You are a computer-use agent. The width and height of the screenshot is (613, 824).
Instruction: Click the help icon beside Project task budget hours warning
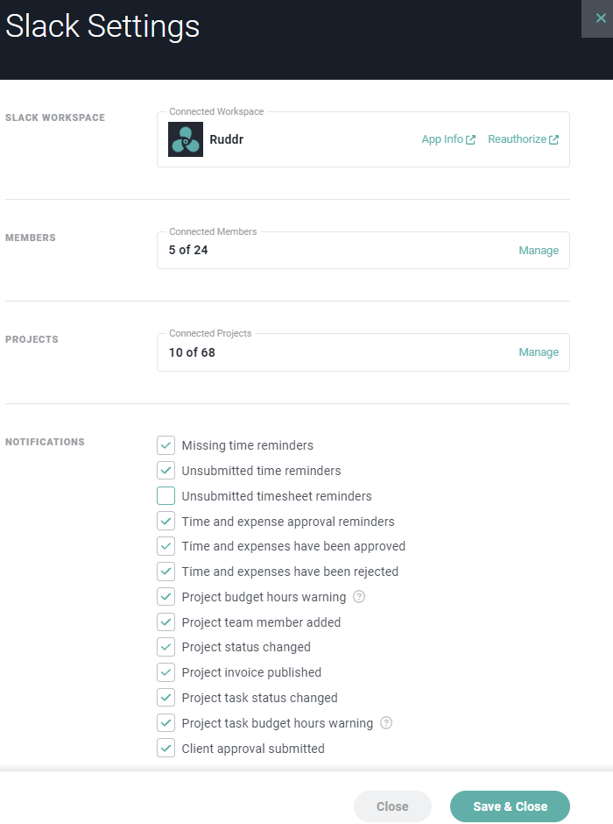385,723
